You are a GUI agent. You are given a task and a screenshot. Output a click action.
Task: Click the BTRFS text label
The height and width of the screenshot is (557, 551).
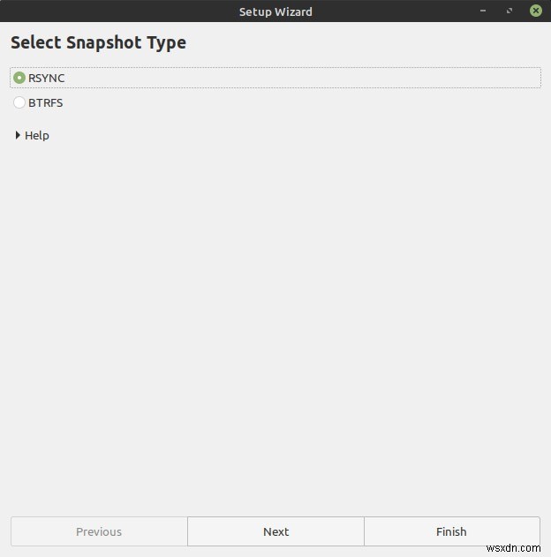46,102
